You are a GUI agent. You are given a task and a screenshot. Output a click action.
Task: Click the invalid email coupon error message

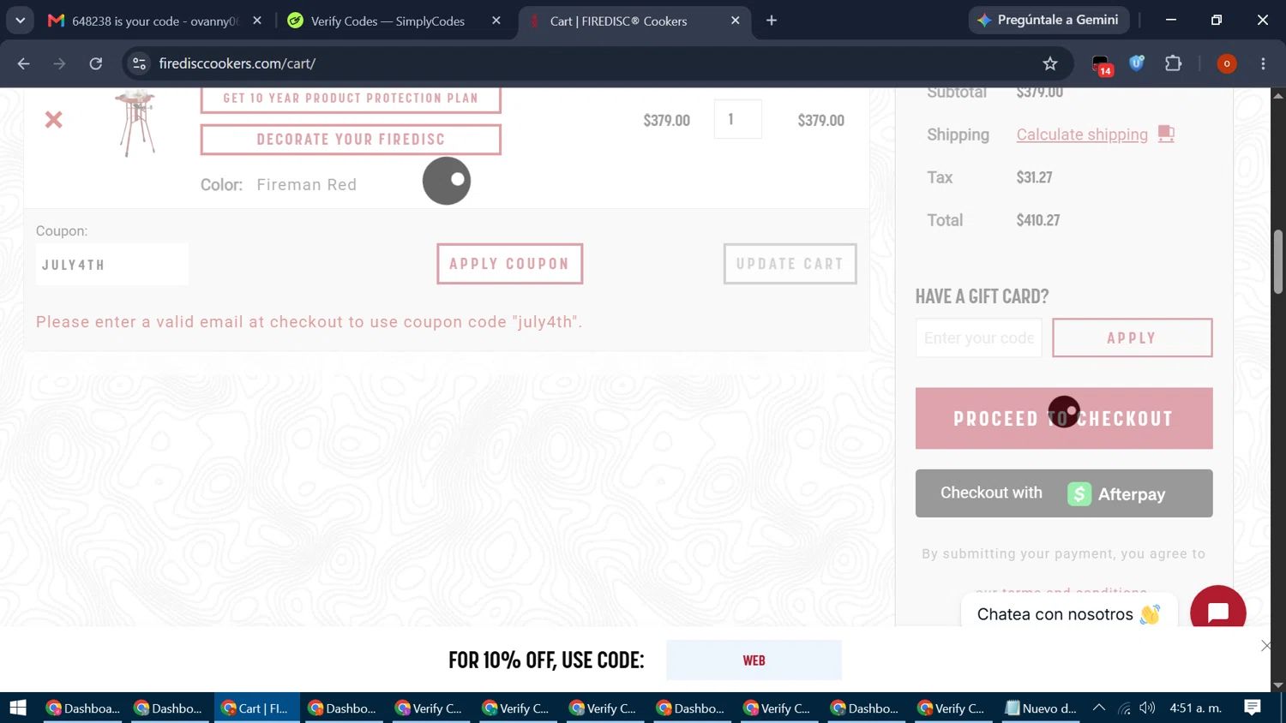point(309,322)
